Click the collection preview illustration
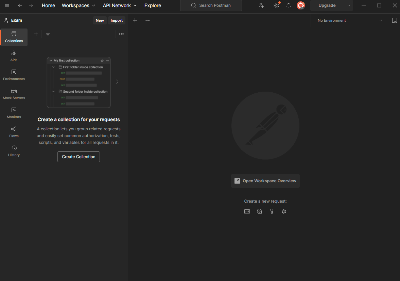 coord(79,82)
